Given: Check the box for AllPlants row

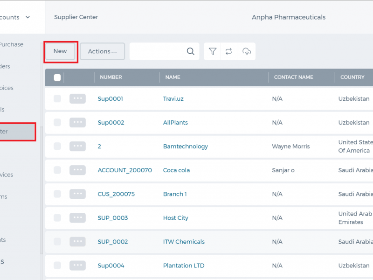Looking at the screenshot, I should [57, 122].
